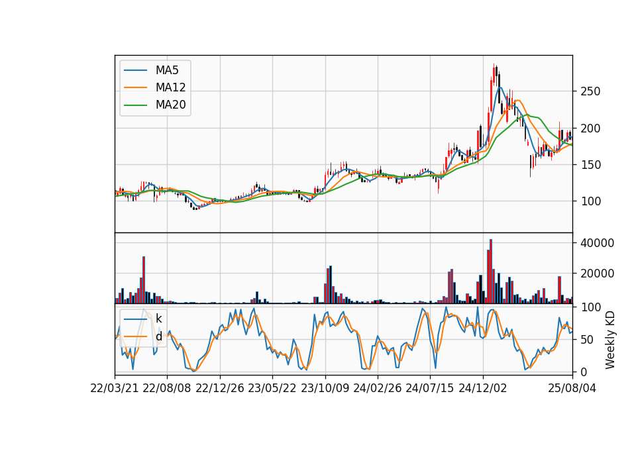Click the 150 price axis tick

[x=590, y=165]
